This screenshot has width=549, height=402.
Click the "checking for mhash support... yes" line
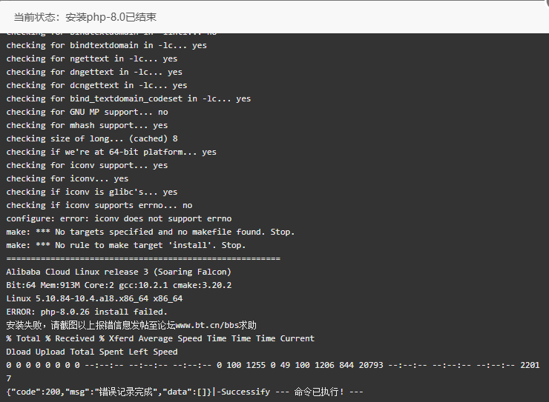point(88,125)
